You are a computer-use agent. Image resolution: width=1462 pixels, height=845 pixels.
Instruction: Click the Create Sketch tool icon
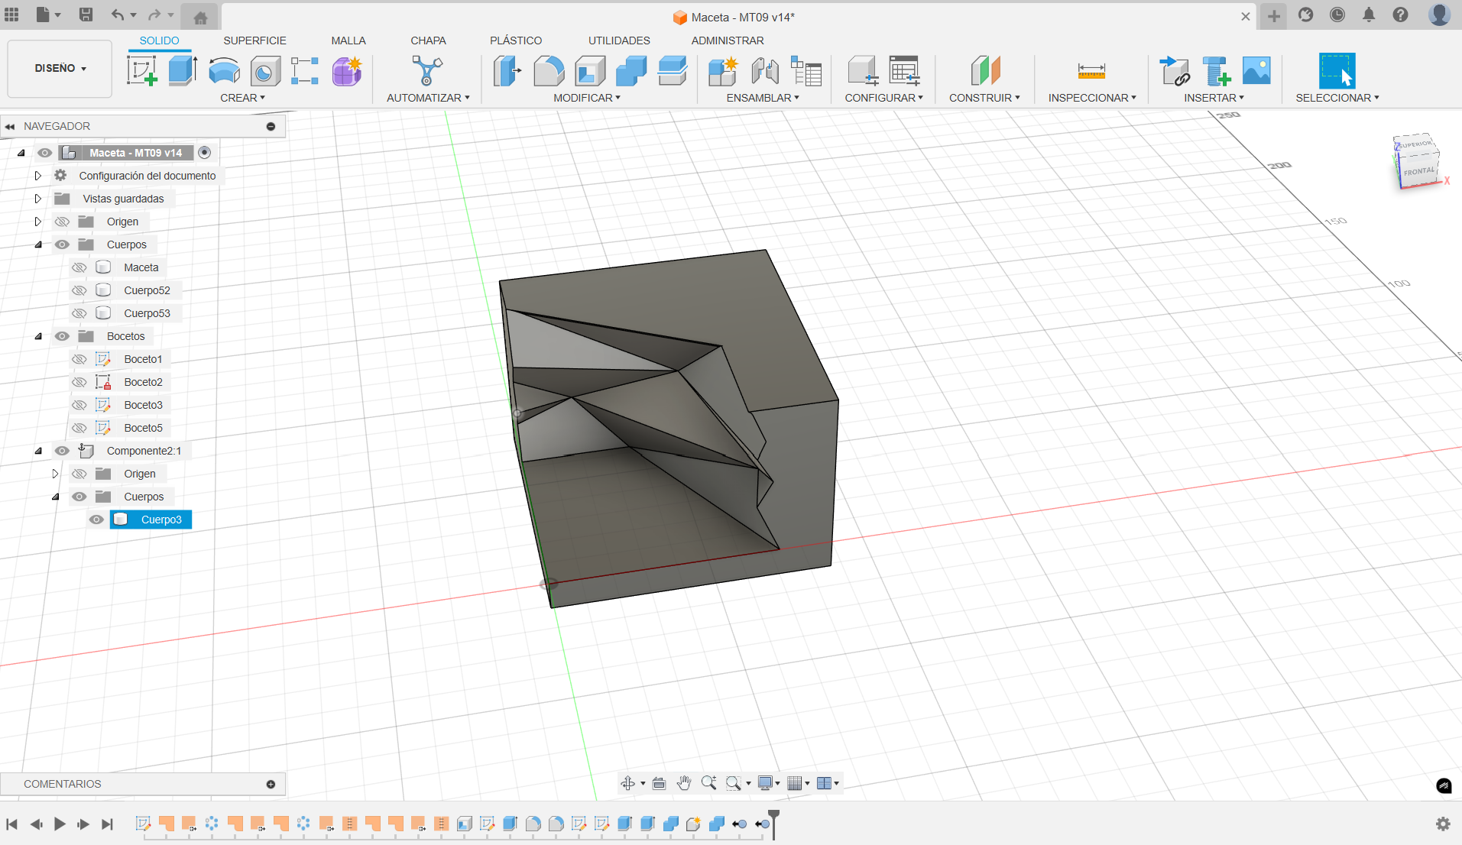142,70
